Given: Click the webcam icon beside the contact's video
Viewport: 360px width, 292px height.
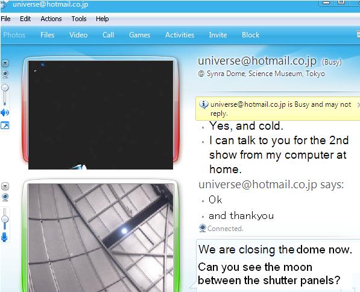Looking at the screenshot, I should (x=5, y=74).
